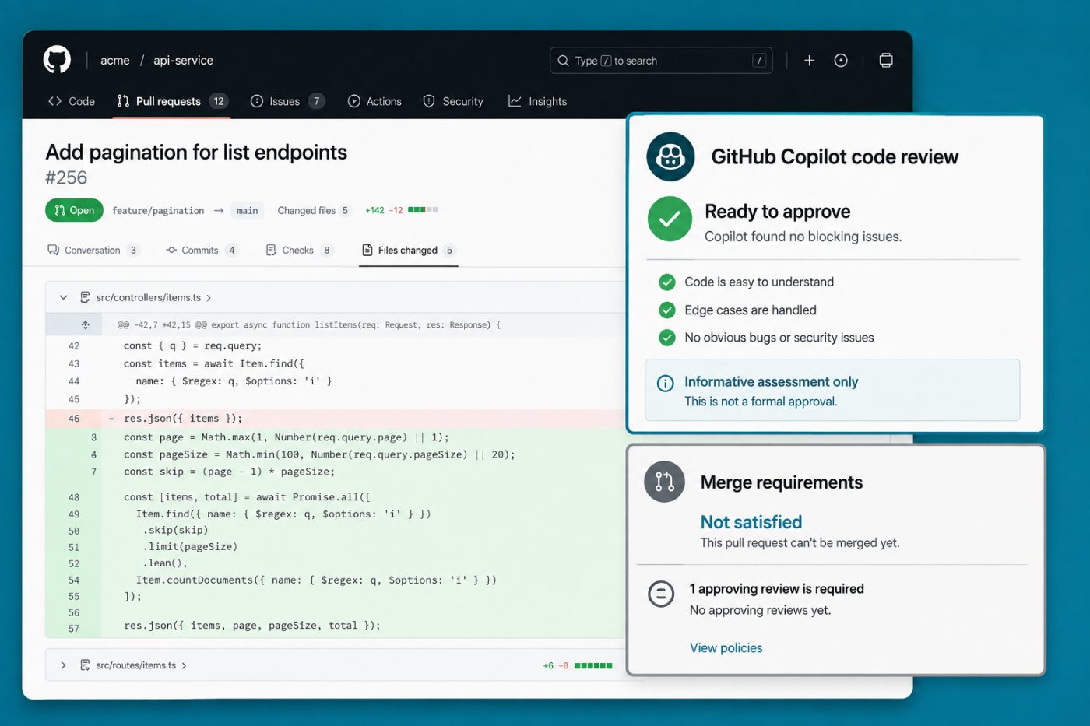Click the Changed files 5 label

click(x=315, y=210)
